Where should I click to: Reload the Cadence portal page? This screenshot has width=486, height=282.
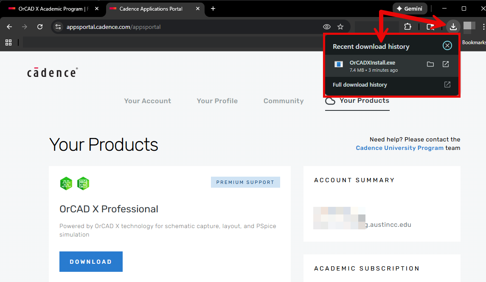(40, 27)
